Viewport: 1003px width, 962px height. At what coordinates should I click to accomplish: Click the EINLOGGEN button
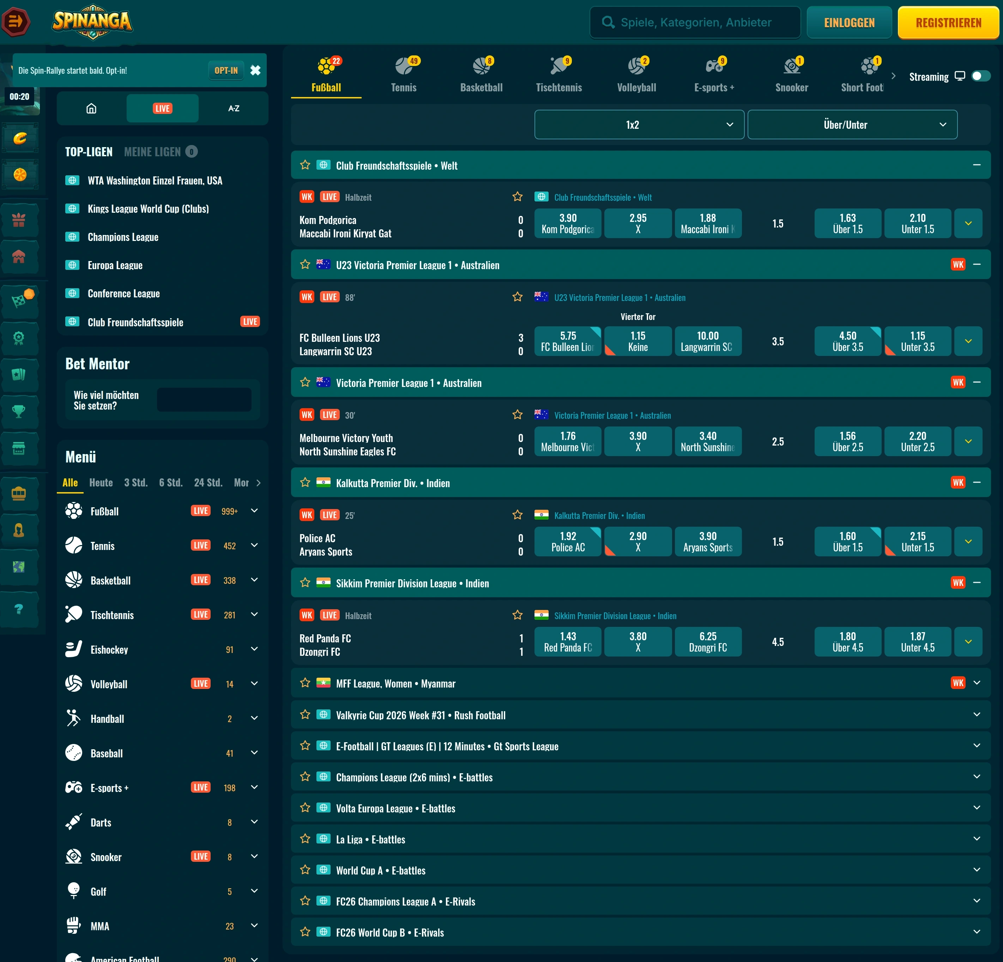click(x=849, y=23)
